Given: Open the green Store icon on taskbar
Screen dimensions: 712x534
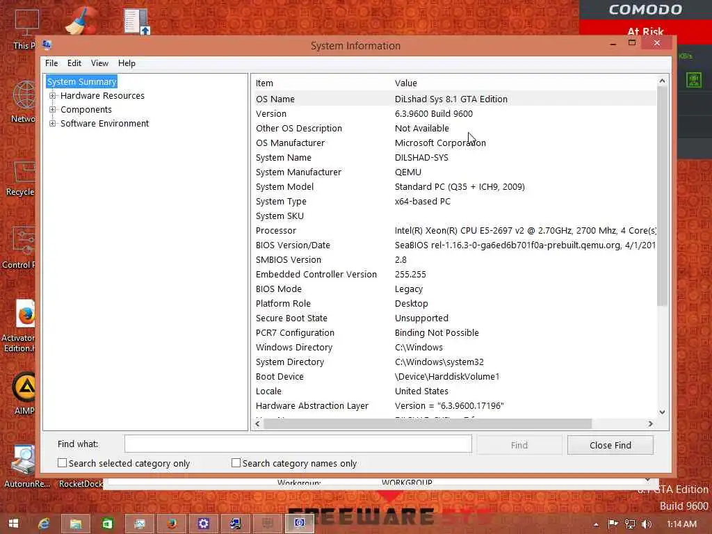Looking at the screenshot, I should (x=108, y=524).
